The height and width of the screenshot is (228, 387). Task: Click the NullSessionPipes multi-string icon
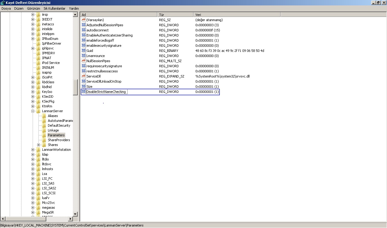tap(84, 61)
